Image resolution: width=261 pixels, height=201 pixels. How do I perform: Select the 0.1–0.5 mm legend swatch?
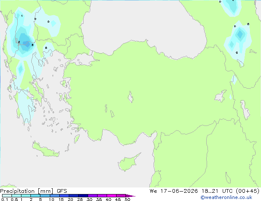(x=7, y=196)
